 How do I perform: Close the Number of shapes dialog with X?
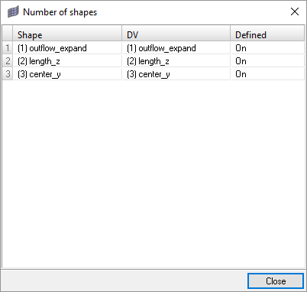[295, 11]
